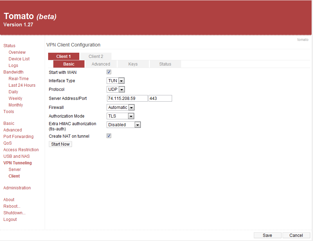Image resolution: width=313 pixels, height=241 pixels.
Task: Open Monthly bandwidth page
Action: 16,105
